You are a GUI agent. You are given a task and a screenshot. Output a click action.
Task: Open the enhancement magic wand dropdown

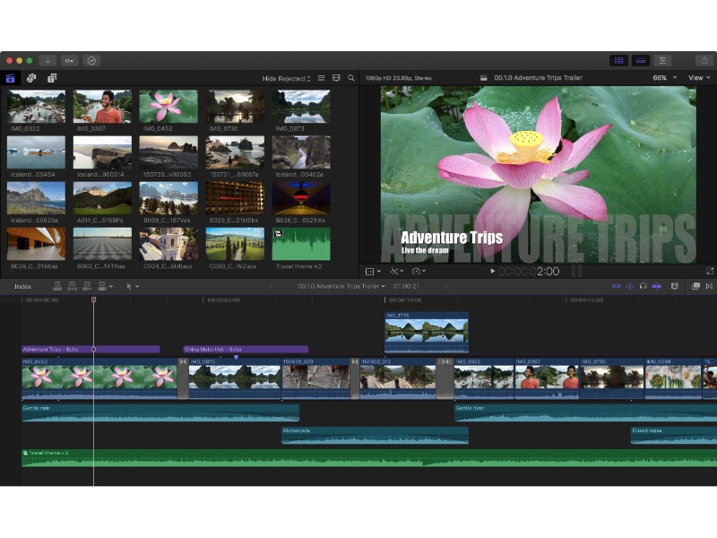tap(396, 272)
